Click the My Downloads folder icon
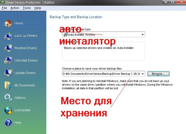The width and height of the screenshot is (186, 134). 8,85
